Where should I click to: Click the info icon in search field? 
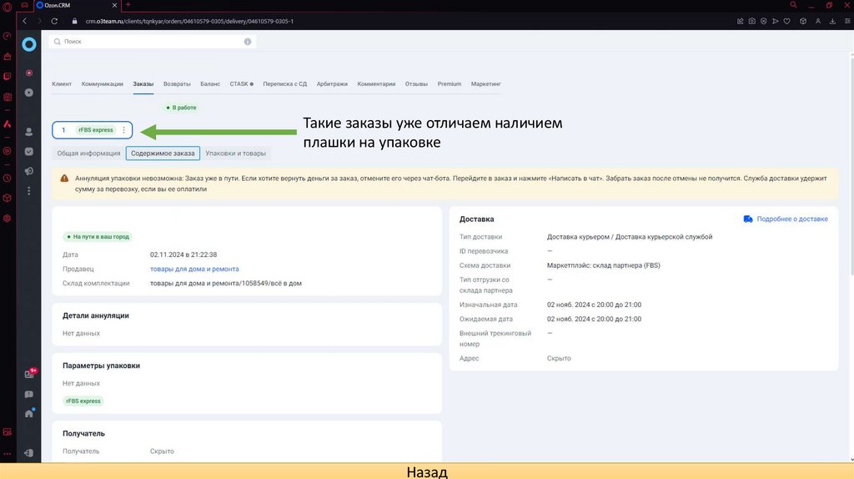tap(247, 42)
